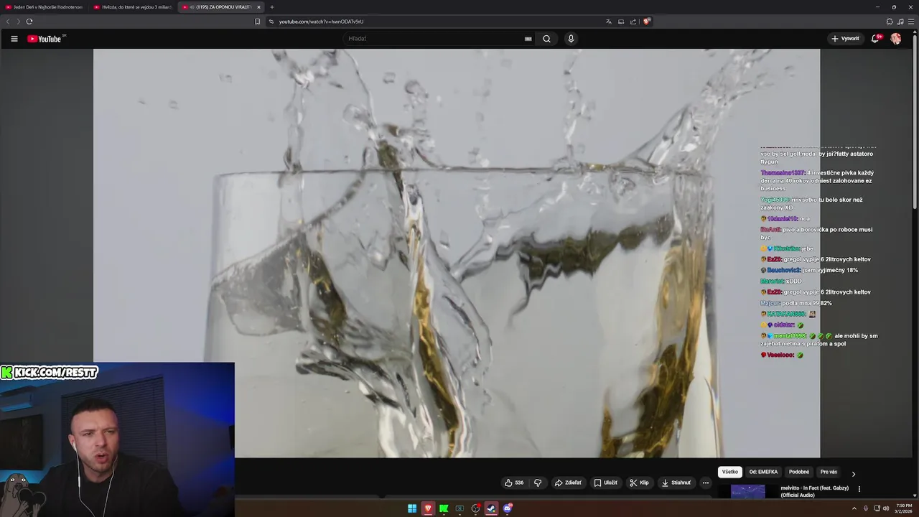Reload the current page
Viewport: 919px width, 517px height.
click(29, 22)
